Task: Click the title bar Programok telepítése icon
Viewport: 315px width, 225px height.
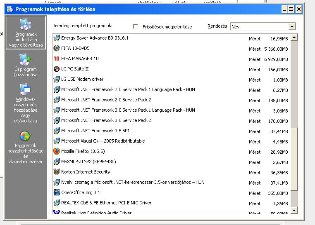Action: [x=10, y=9]
